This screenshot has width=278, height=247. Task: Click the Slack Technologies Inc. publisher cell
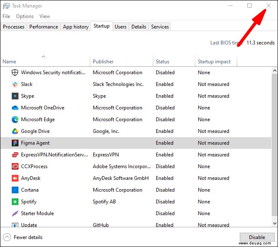tap(118, 84)
